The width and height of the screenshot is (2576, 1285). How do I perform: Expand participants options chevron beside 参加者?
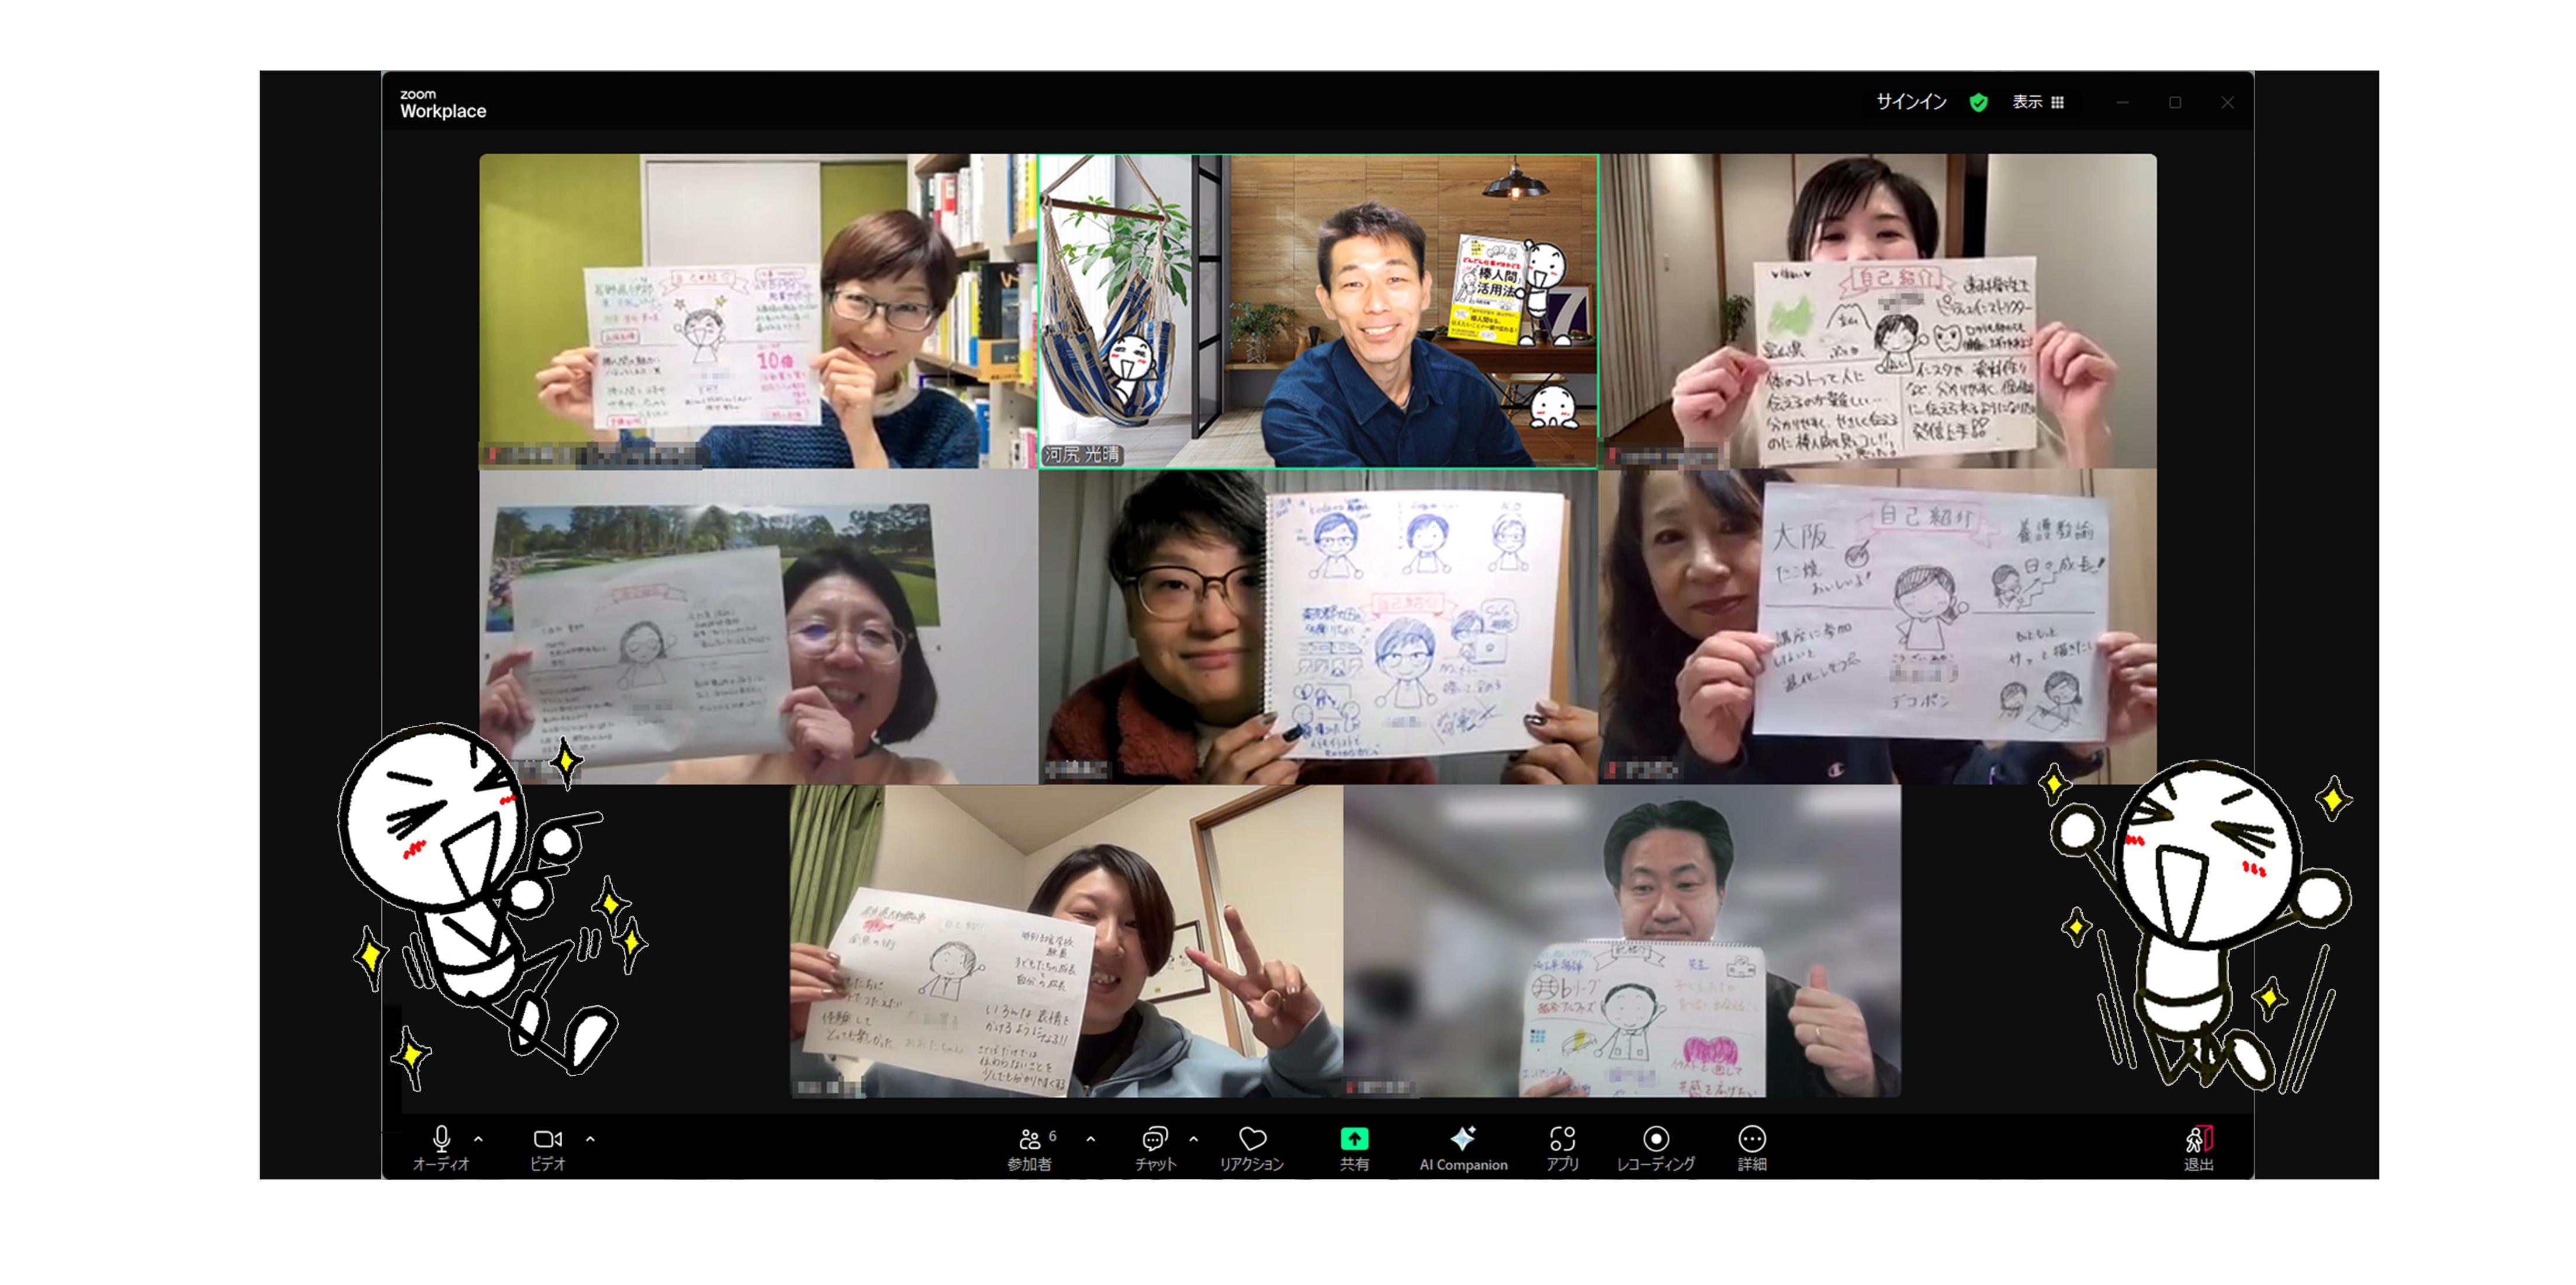(1090, 1139)
